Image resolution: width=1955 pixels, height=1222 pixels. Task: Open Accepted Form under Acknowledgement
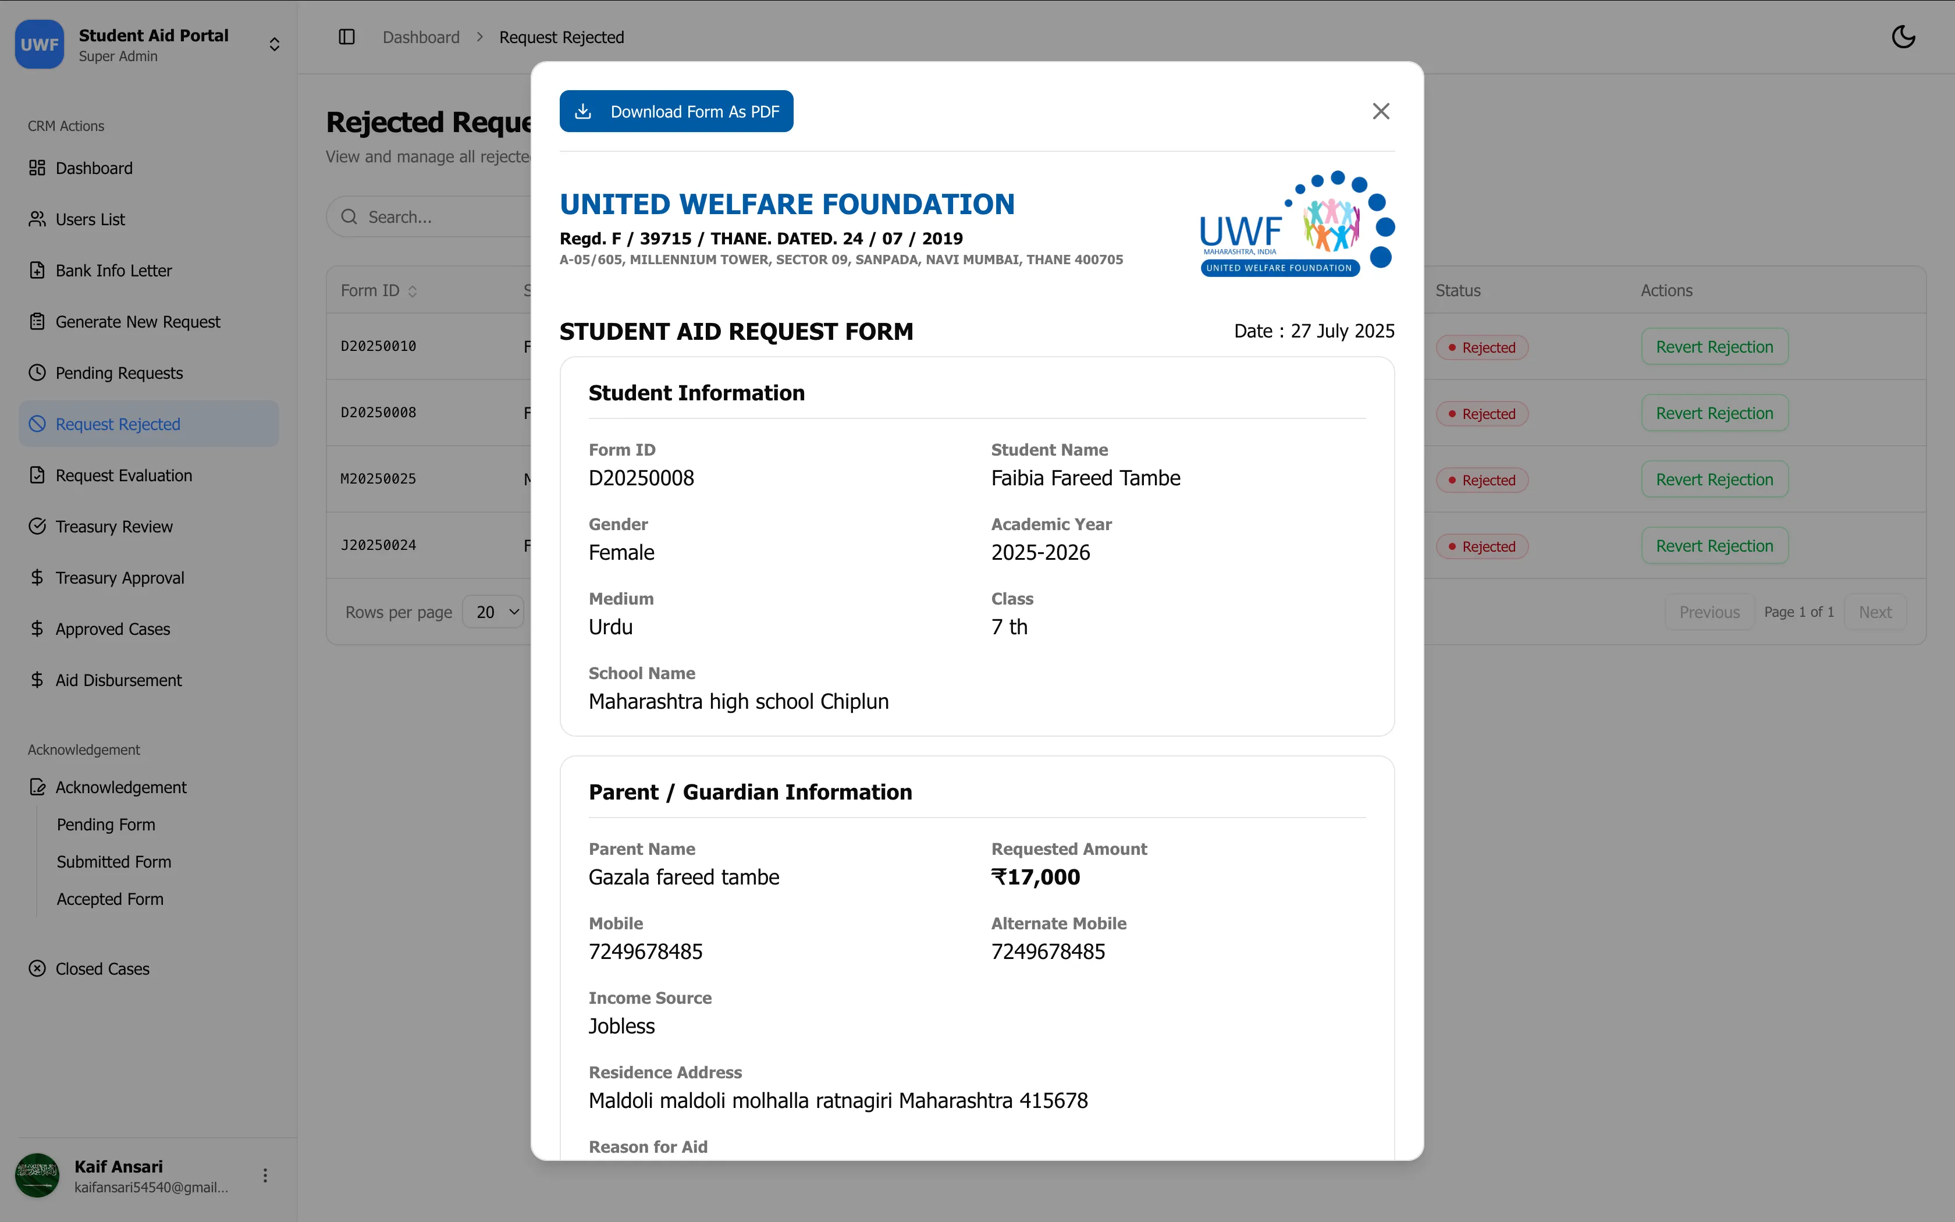110,898
